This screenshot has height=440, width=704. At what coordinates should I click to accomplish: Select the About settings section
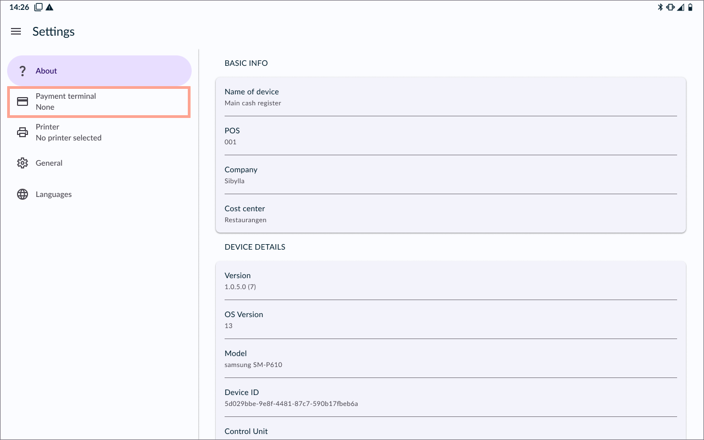click(x=99, y=71)
